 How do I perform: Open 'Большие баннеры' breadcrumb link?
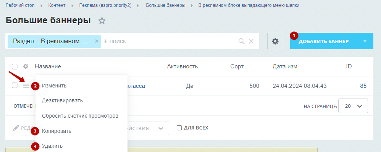click(x=165, y=5)
